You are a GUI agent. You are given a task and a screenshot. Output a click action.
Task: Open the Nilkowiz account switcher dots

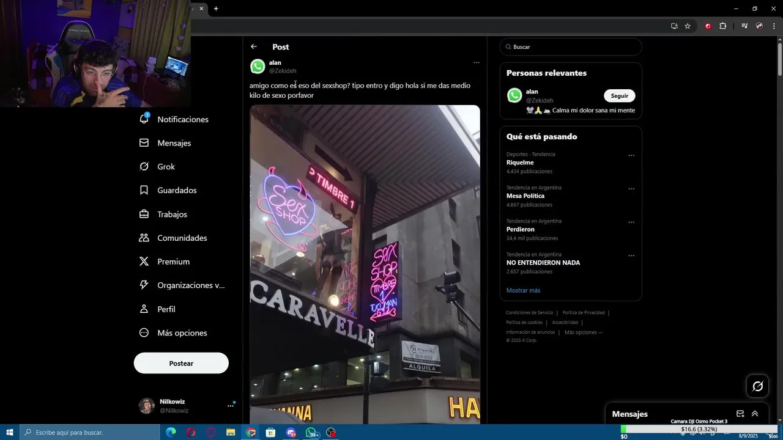coord(231,406)
